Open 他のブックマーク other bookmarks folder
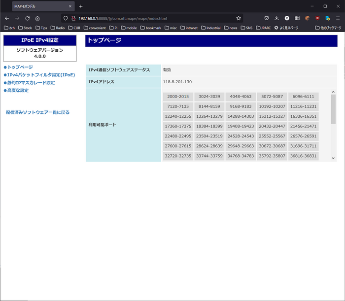The height and width of the screenshot is (301, 345). pos(328,28)
